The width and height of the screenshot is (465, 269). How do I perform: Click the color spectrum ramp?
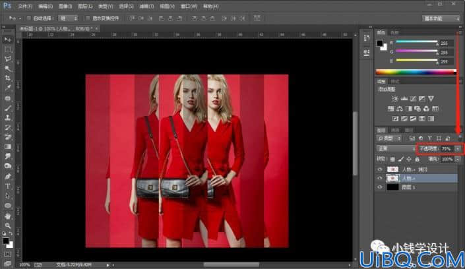tap(416, 72)
